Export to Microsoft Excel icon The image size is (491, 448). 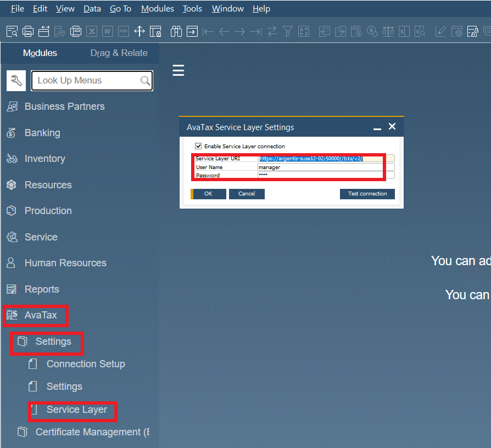click(92, 32)
